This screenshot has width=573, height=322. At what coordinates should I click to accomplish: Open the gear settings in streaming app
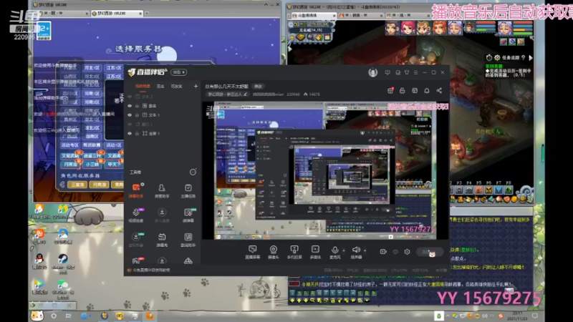point(407,252)
